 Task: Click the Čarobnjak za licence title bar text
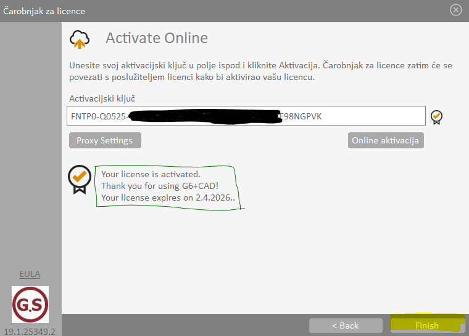coord(44,11)
